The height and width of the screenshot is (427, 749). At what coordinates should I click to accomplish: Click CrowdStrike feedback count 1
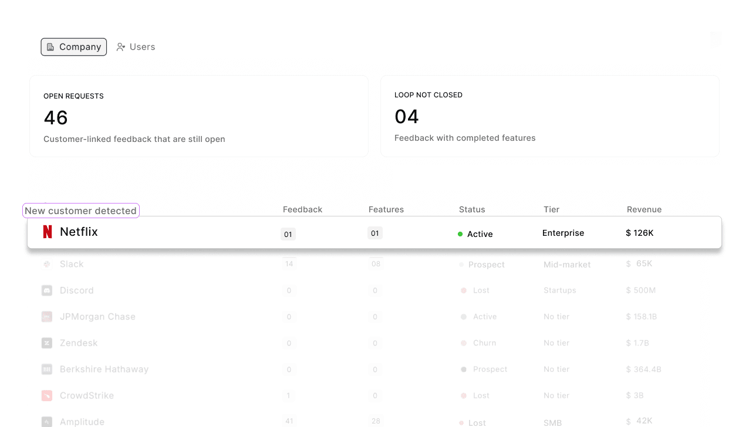click(289, 396)
